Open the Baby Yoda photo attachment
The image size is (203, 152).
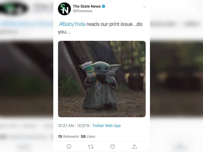pyautogui.click(x=102, y=79)
